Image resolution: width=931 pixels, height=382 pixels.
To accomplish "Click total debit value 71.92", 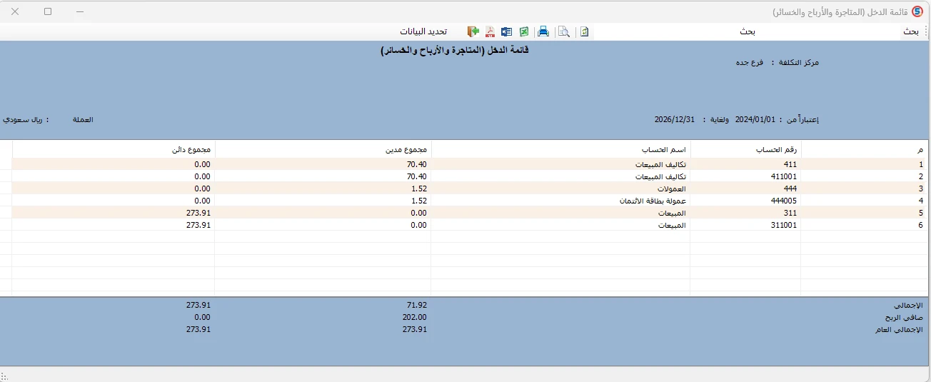I will [416, 306].
